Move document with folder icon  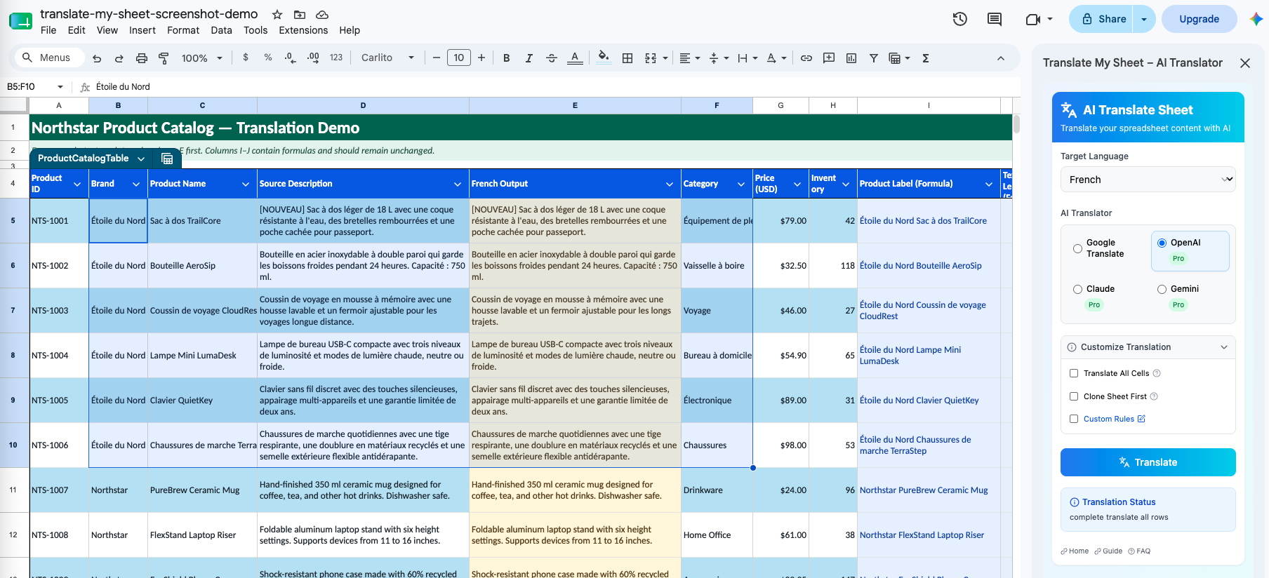pyautogui.click(x=300, y=15)
